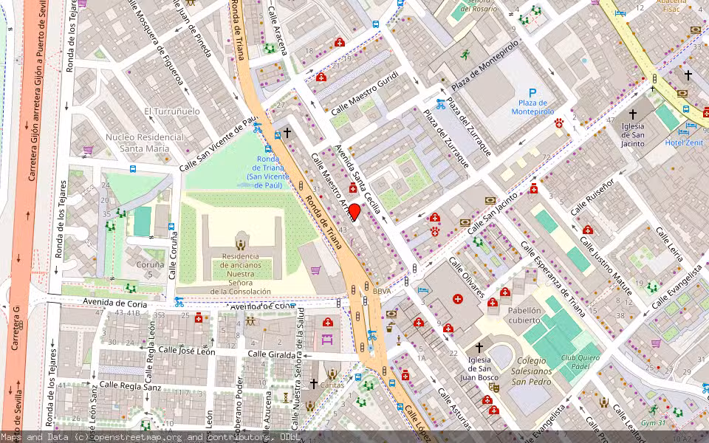Image resolution: width=709 pixels, height=443 pixels.
Task: Select the bus stop icon on Calle Coruña
Action: pyautogui.click(x=171, y=226)
